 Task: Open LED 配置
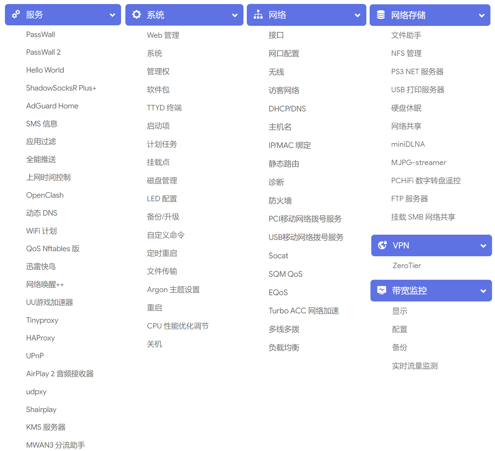162,199
